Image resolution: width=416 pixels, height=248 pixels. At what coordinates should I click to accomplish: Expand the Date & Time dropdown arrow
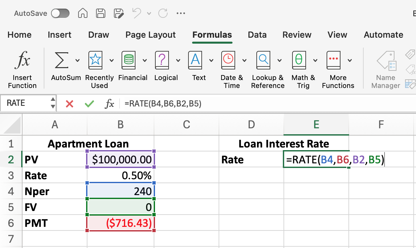tap(244, 60)
